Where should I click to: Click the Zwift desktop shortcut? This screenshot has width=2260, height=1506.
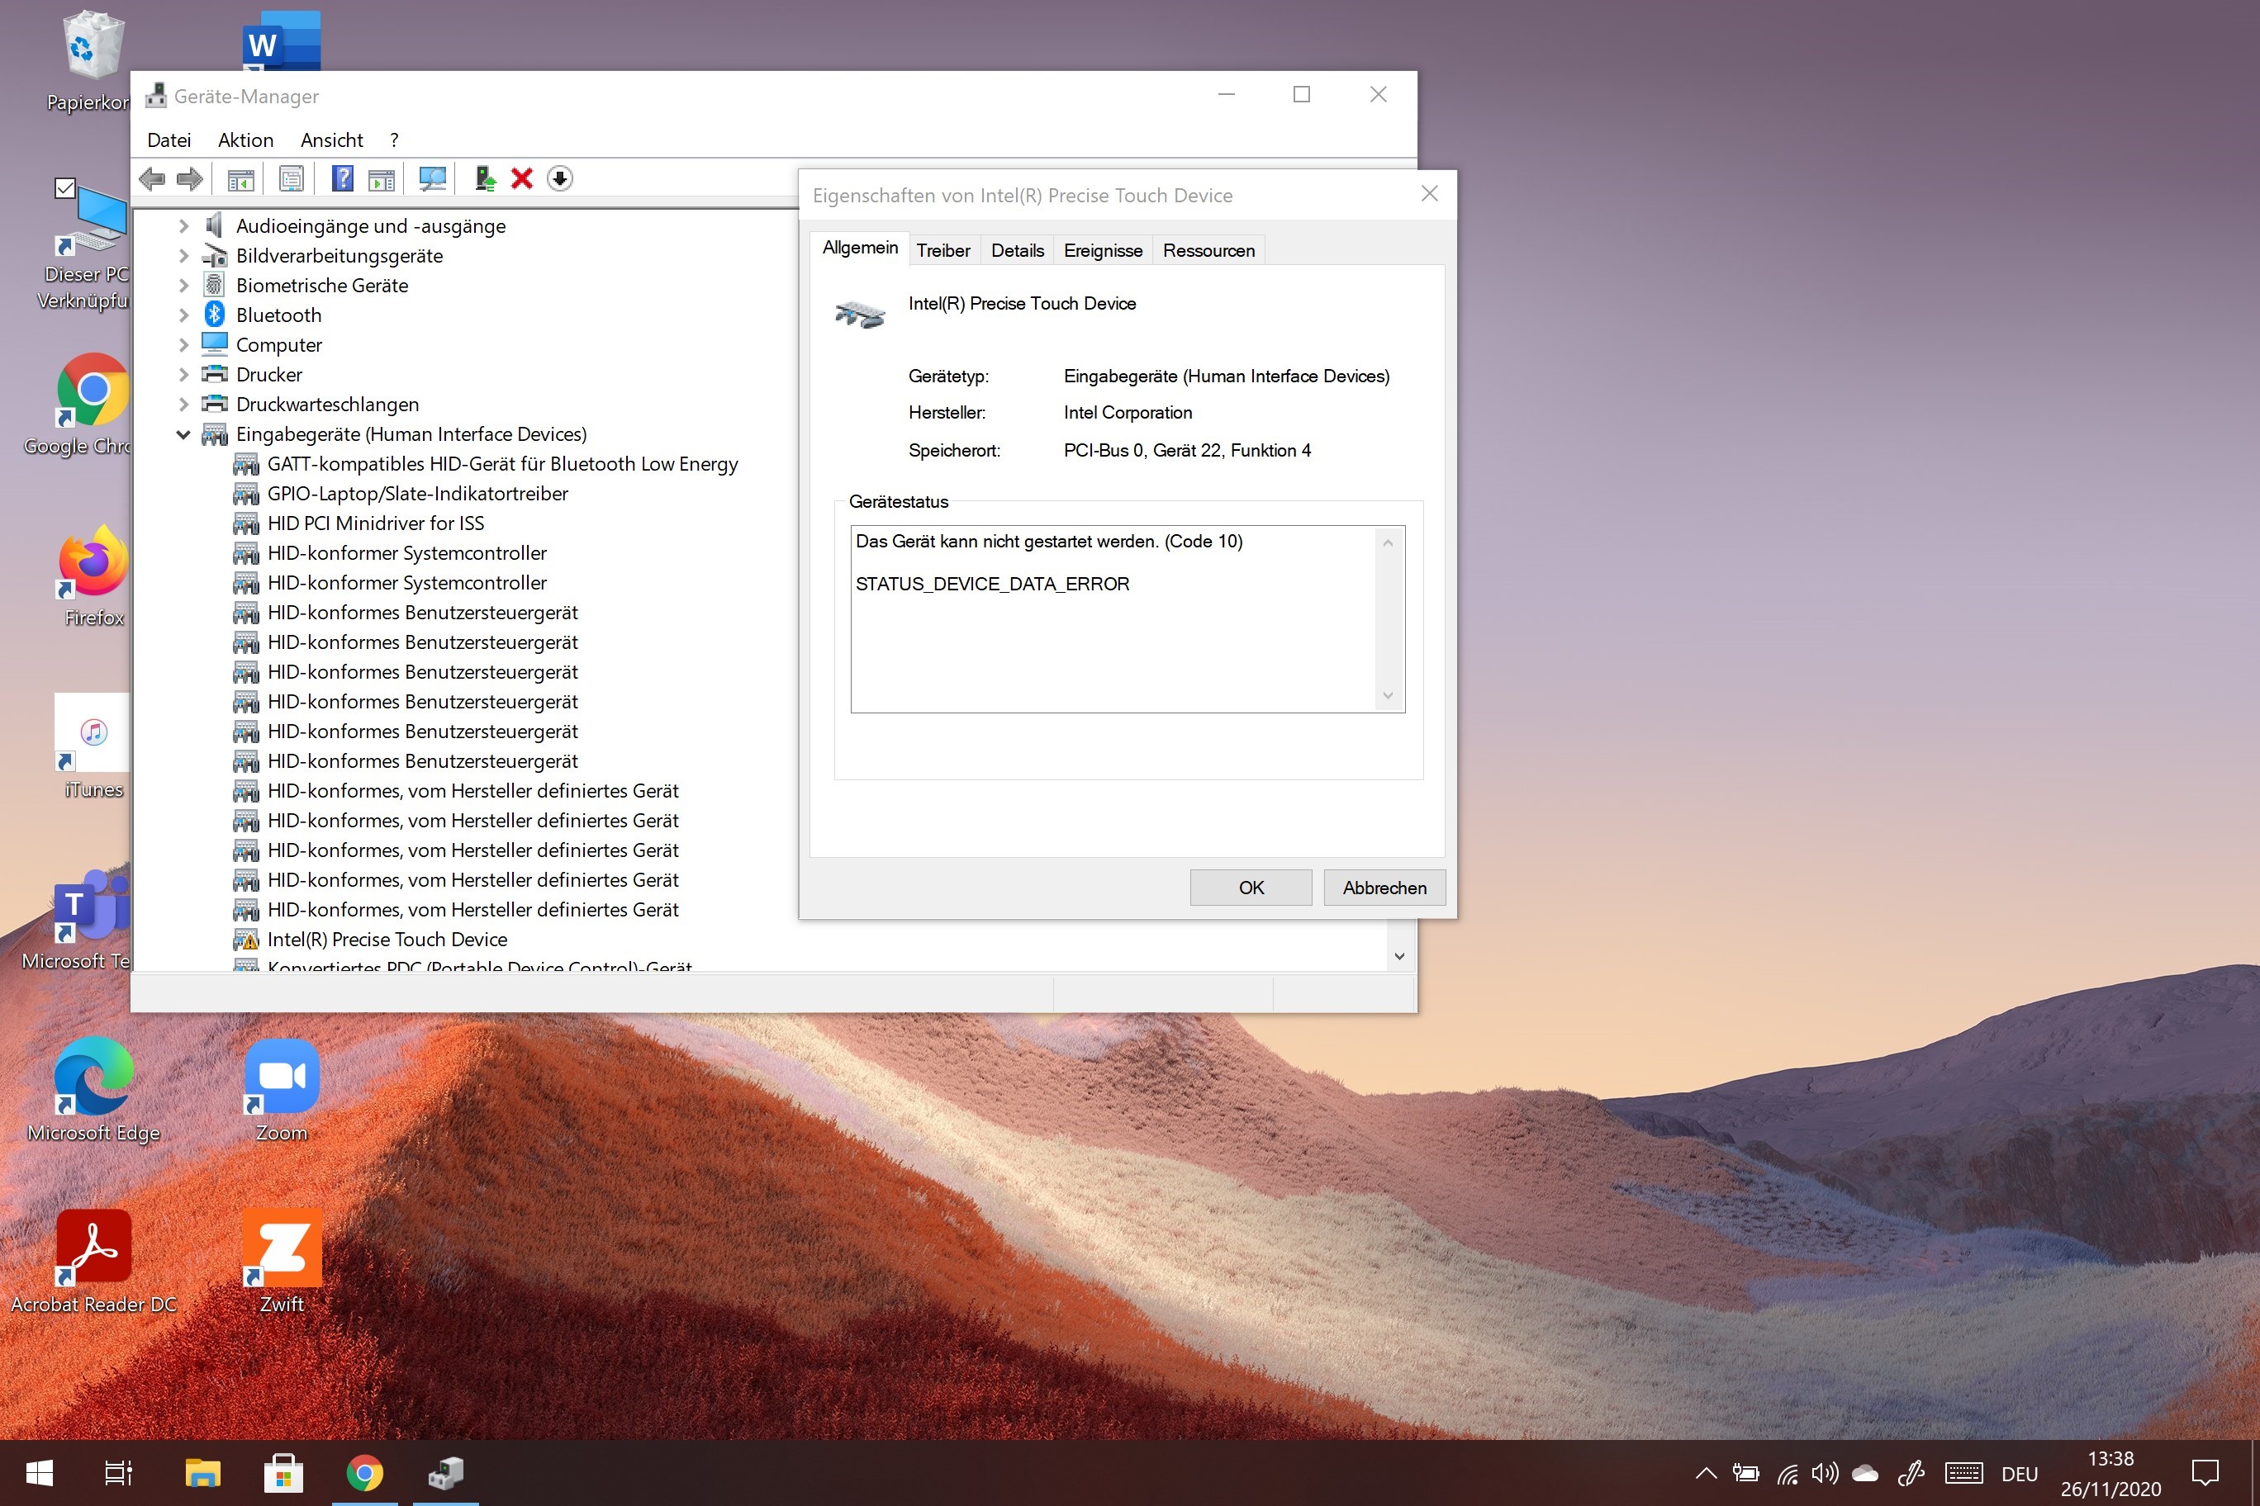point(282,1262)
